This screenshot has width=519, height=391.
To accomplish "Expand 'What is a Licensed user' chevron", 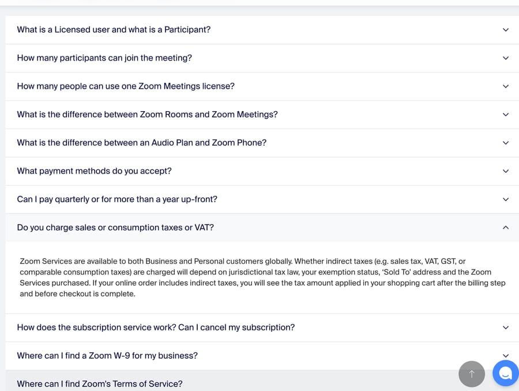I will (505, 30).
